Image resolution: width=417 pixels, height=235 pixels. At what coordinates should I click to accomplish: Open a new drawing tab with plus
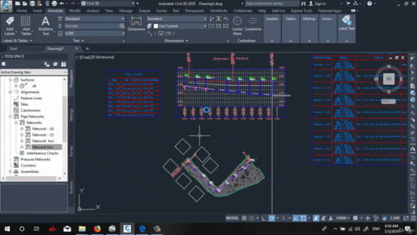tap(87, 48)
